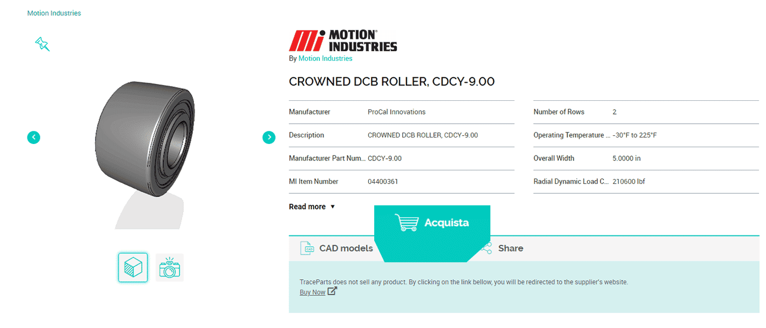Click Motion Industries link after 'By'
Image resolution: width=766 pixels, height=328 pixels.
point(325,59)
